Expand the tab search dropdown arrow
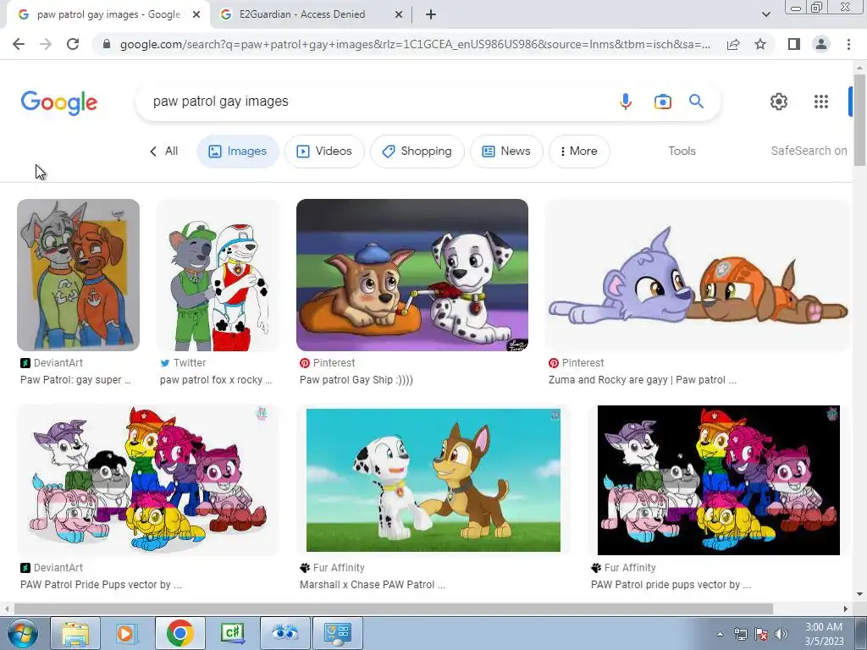 pyautogui.click(x=765, y=14)
